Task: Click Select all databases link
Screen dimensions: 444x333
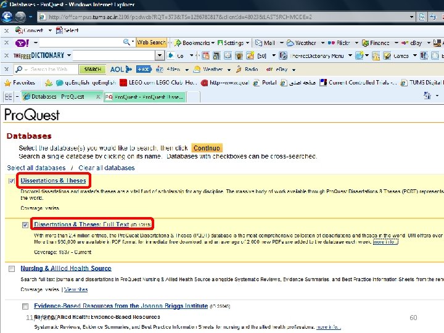Action: coord(36,168)
